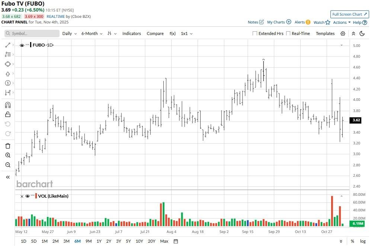Zoom in with the magnifier plus icon
This screenshot has width=371, height=246.
point(7,155)
